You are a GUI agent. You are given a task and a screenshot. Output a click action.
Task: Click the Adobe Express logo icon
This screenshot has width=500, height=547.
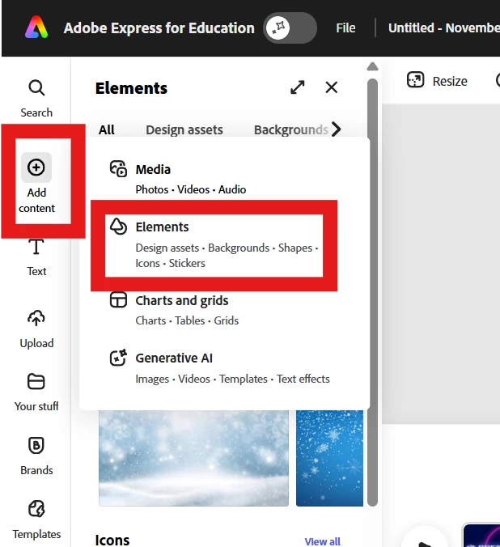coord(36,28)
